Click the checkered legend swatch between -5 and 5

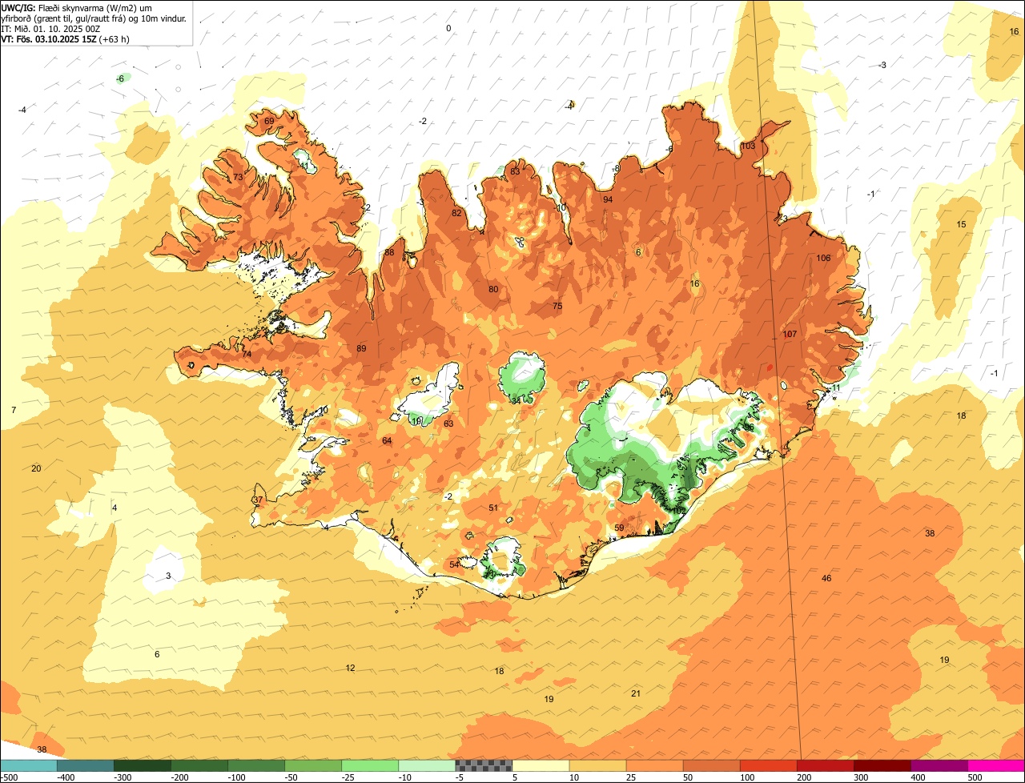coord(484,765)
